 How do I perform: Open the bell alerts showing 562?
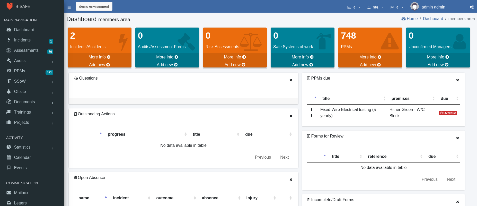click(x=369, y=7)
